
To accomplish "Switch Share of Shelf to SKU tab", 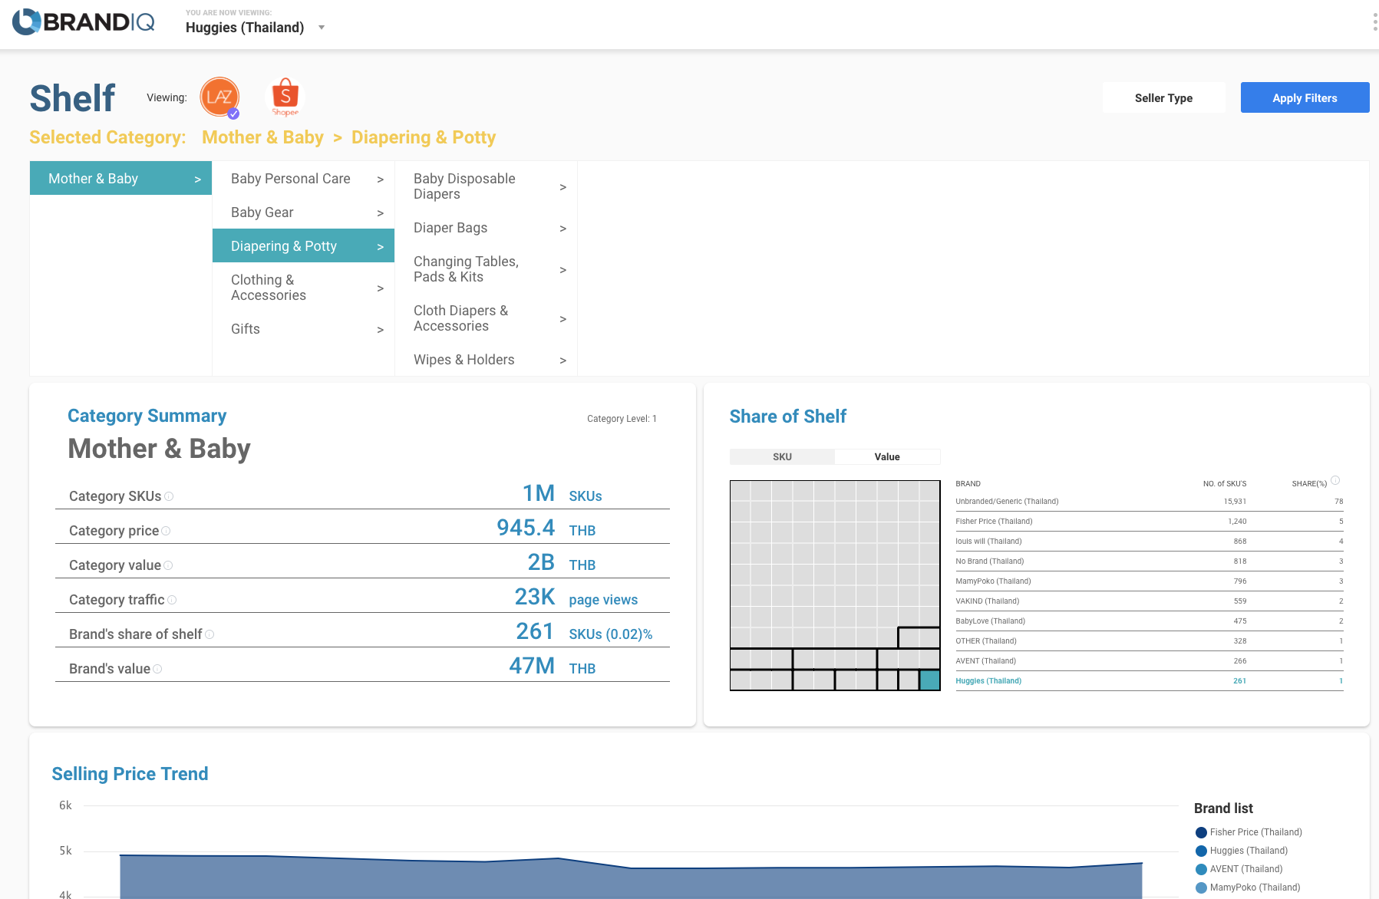I will [782, 456].
